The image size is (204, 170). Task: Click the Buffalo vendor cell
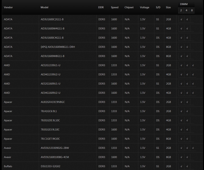8,166
